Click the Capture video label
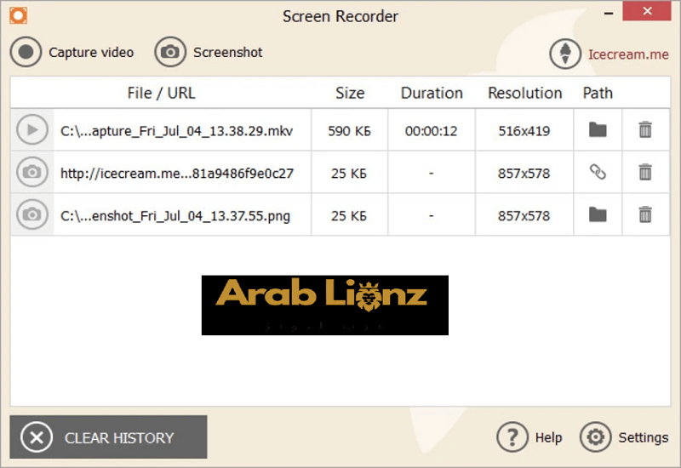The height and width of the screenshot is (468, 681). coord(91,52)
